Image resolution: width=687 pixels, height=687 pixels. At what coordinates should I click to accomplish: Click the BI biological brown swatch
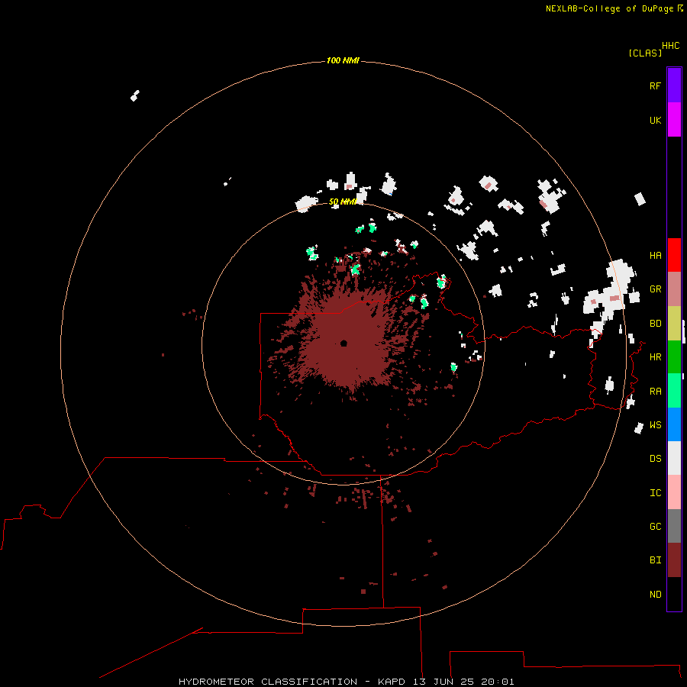(x=674, y=560)
